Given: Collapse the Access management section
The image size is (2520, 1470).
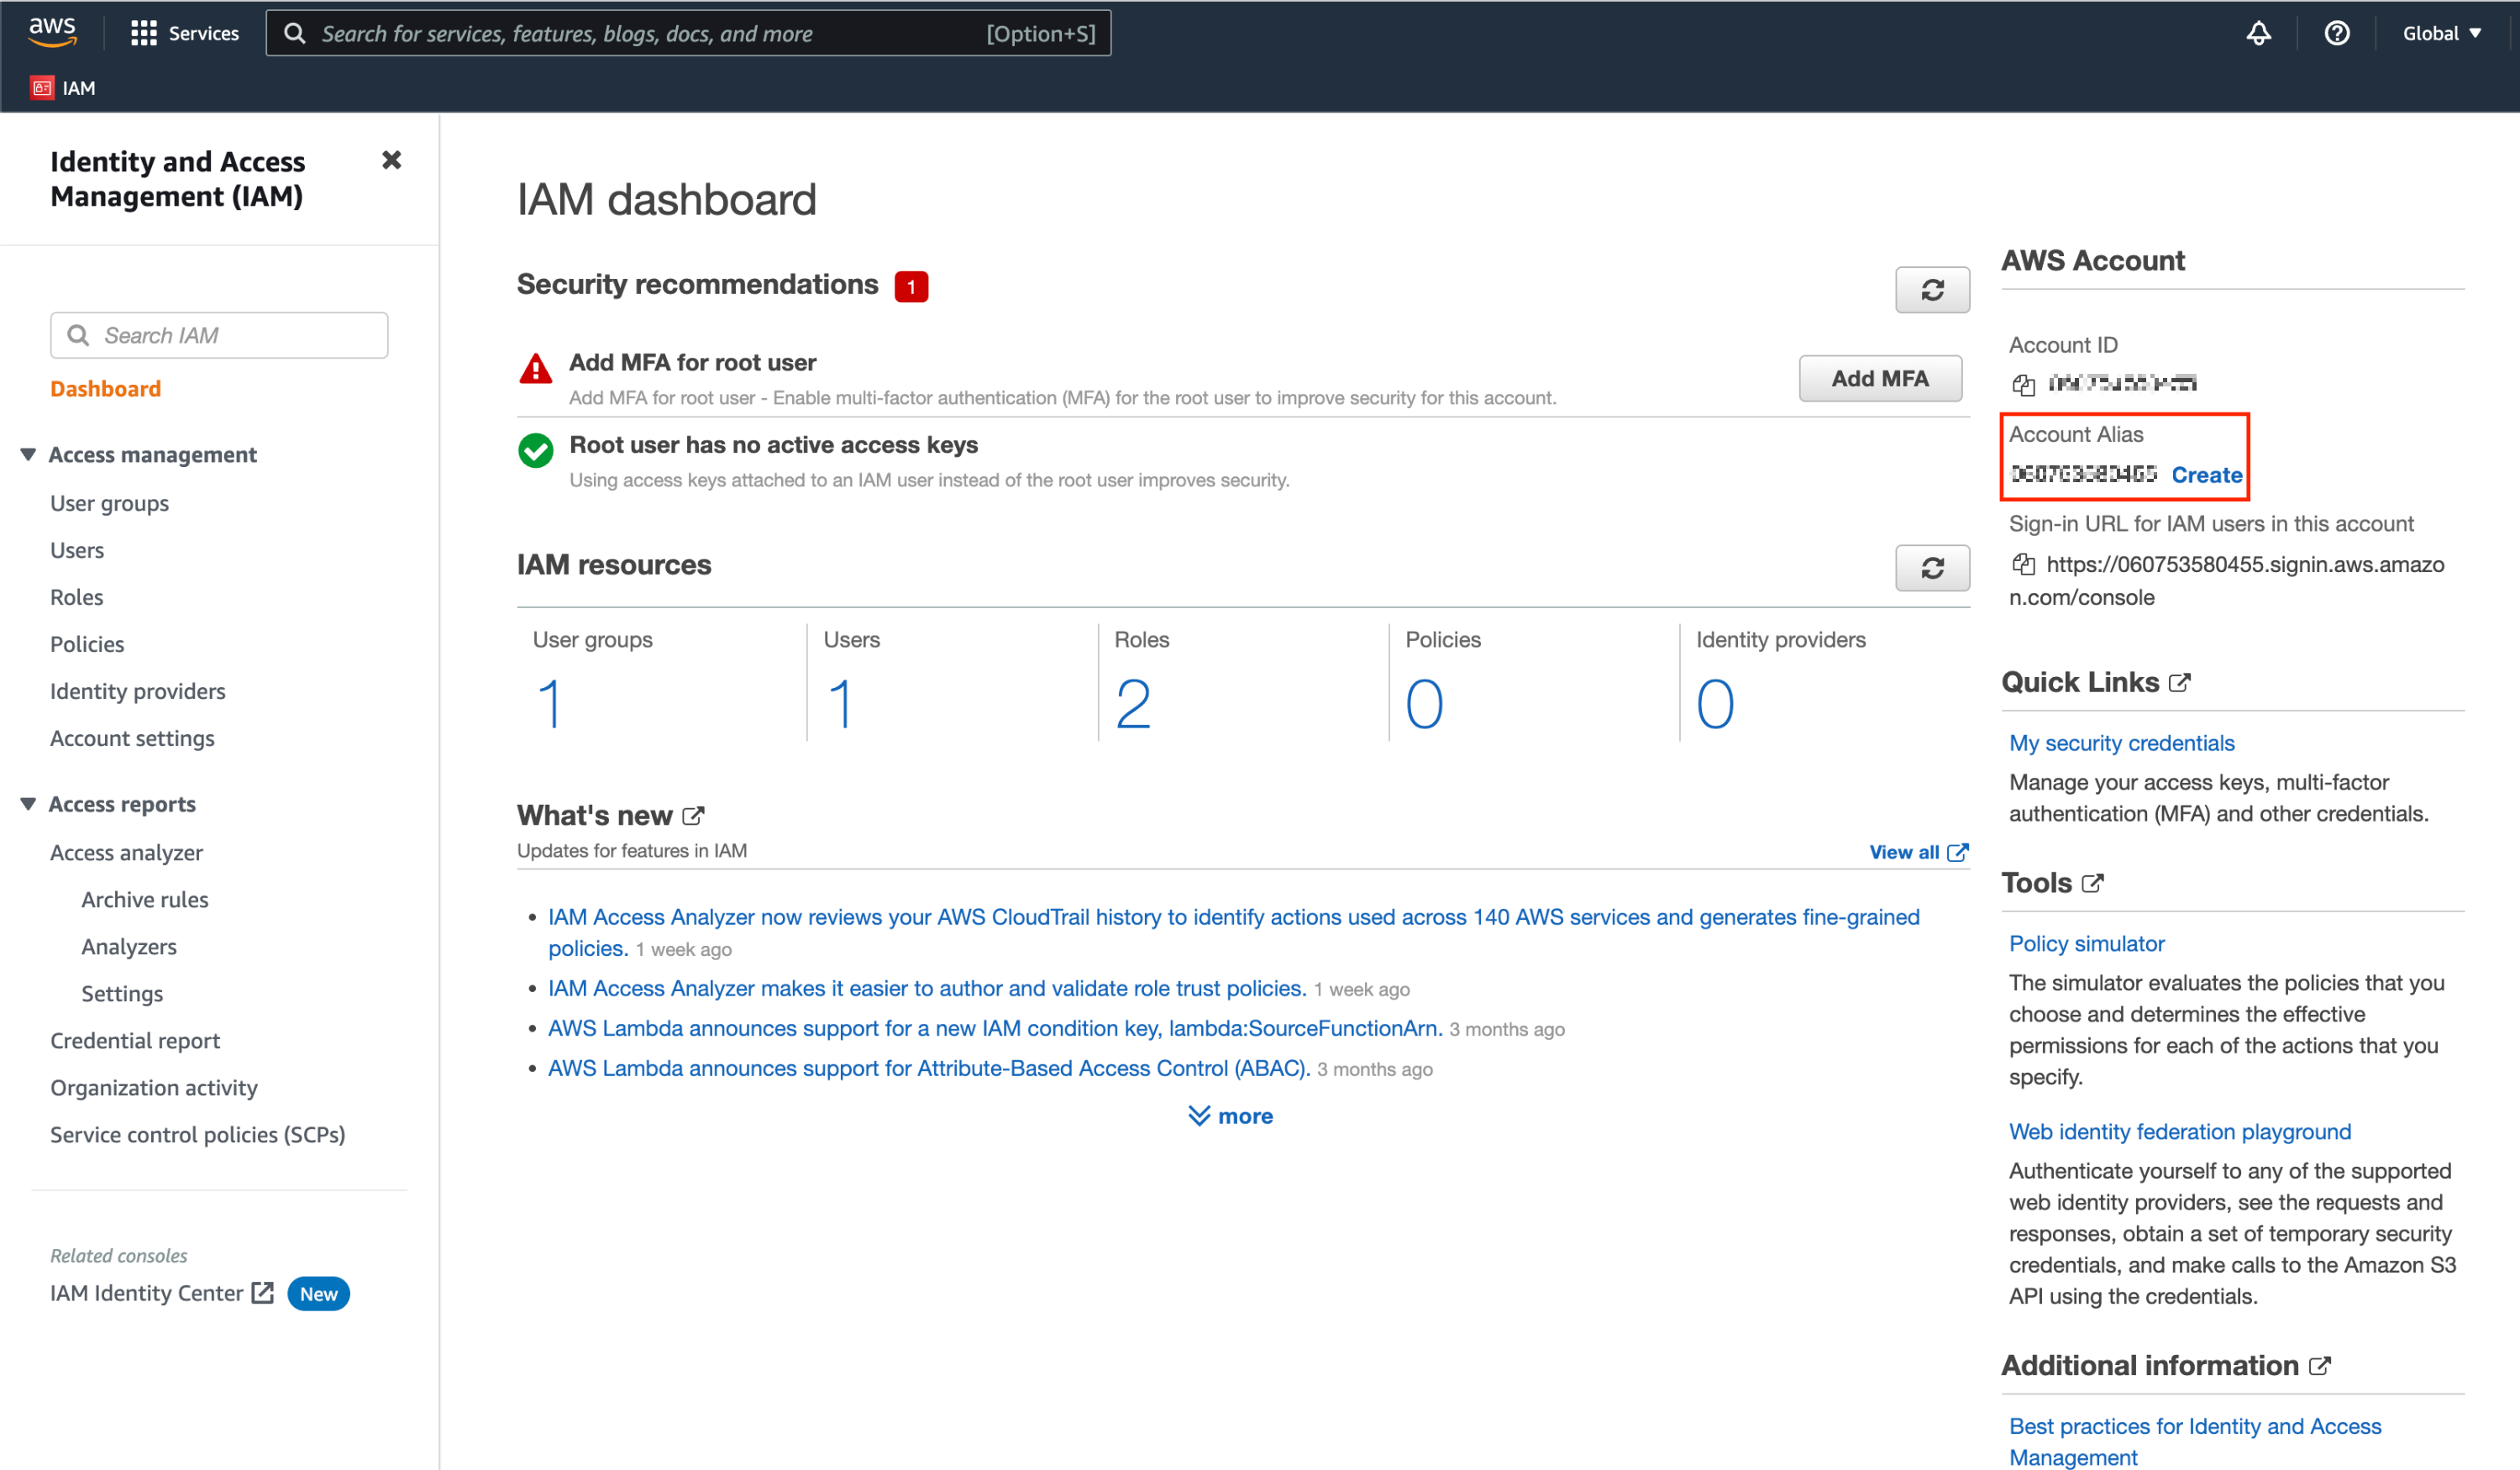Looking at the screenshot, I should (28, 455).
